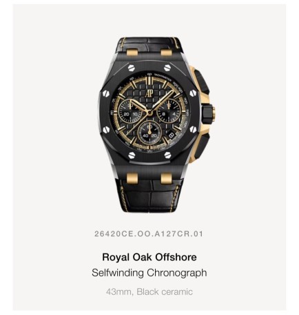Viewport: 299px width, 315px height.
Task: Open the Selfwinding Chronograph subtitle link
Action: [149, 273]
